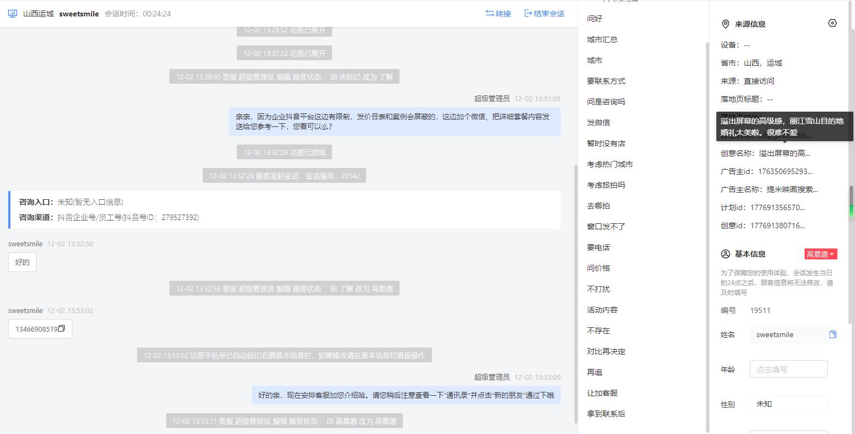The width and height of the screenshot is (855, 434).
Task: Select quick reply 再追
Action: [x=595, y=372]
